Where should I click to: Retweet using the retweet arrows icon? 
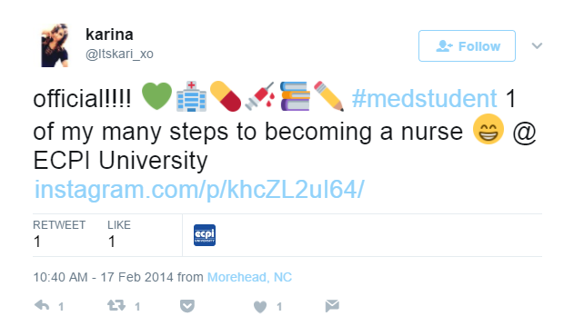point(116,305)
